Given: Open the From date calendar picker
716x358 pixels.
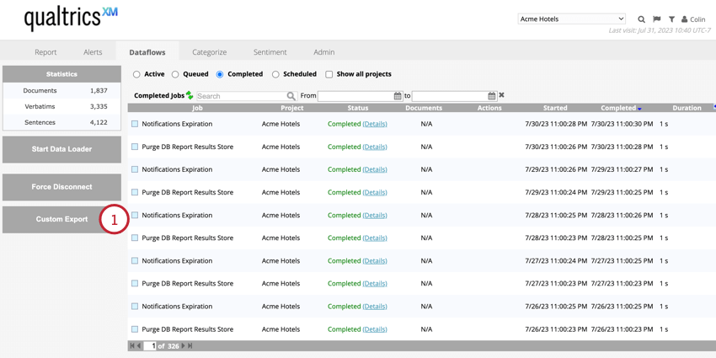Looking at the screenshot, I should [398, 96].
